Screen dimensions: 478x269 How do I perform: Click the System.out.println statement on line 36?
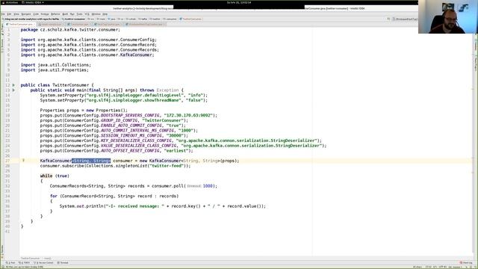(163, 206)
